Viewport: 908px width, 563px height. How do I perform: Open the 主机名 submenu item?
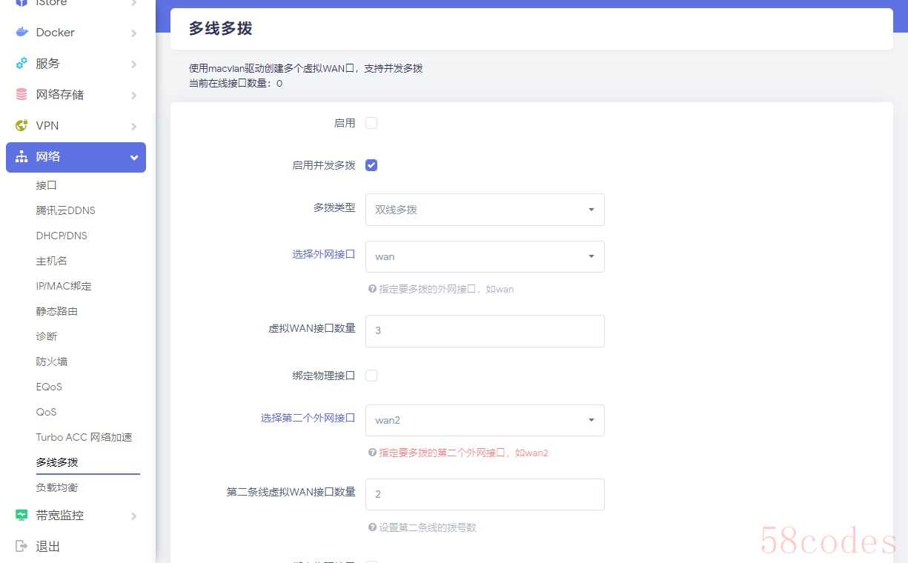click(x=51, y=261)
